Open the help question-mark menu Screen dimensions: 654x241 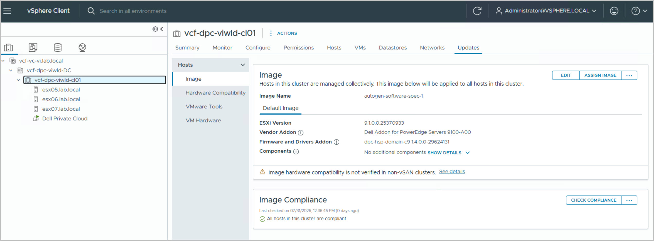(x=635, y=11)
